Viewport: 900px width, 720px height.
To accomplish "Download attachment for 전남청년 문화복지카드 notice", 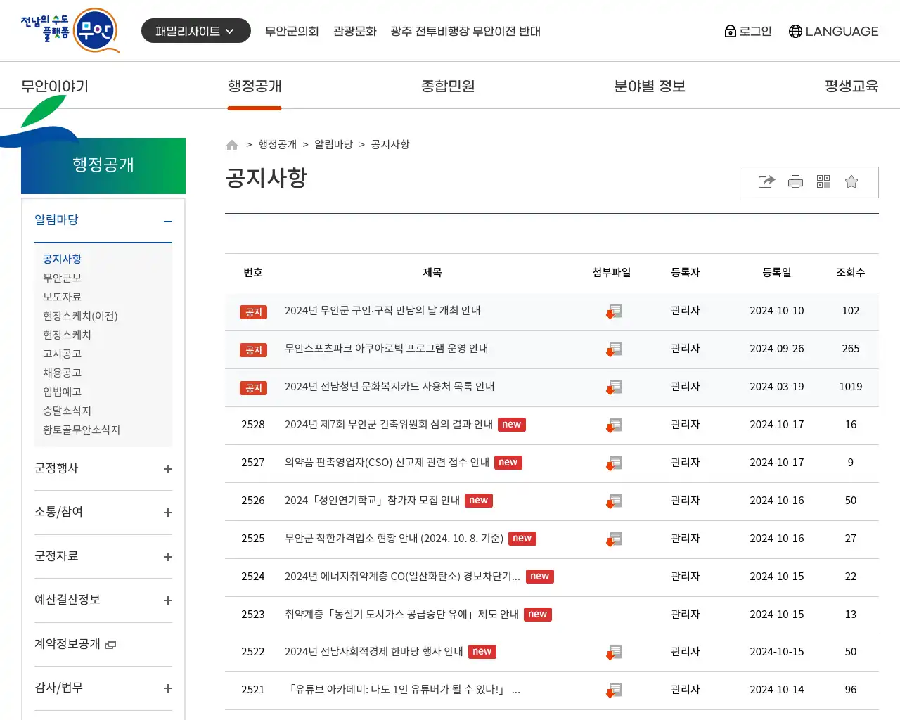I will tap(614, 387).
